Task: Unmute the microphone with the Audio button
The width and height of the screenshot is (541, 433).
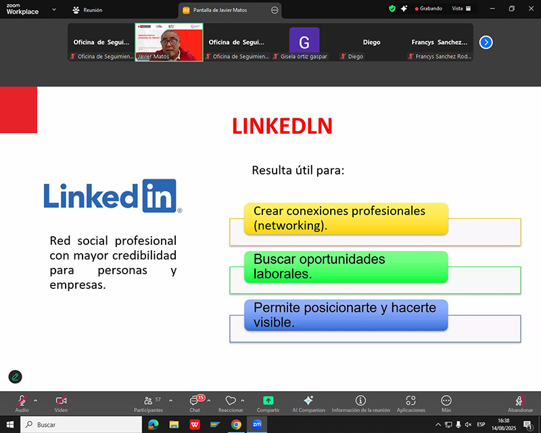Action: point(22,403)
